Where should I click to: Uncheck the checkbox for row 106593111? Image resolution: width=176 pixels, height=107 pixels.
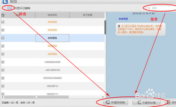pos(3,94)
